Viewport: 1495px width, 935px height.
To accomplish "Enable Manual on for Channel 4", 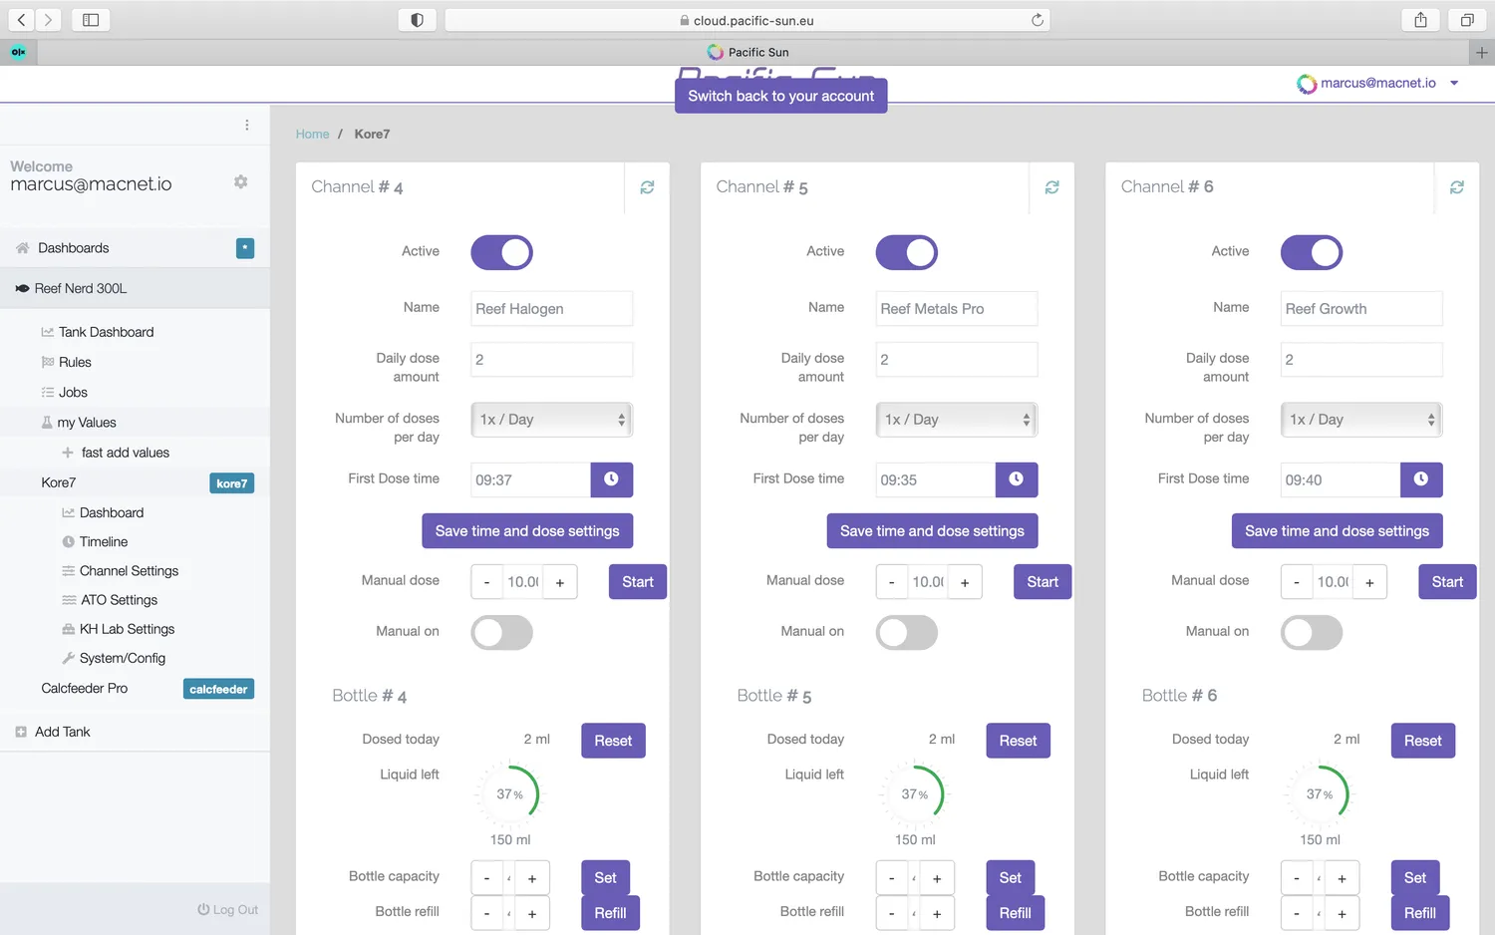I will click(x=501, y=632).
